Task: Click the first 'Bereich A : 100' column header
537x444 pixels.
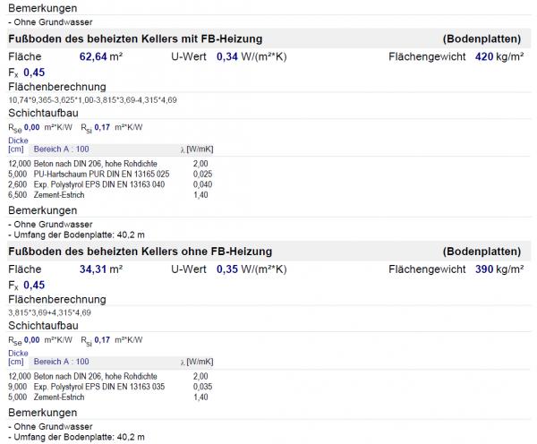Action: point(61,149)
